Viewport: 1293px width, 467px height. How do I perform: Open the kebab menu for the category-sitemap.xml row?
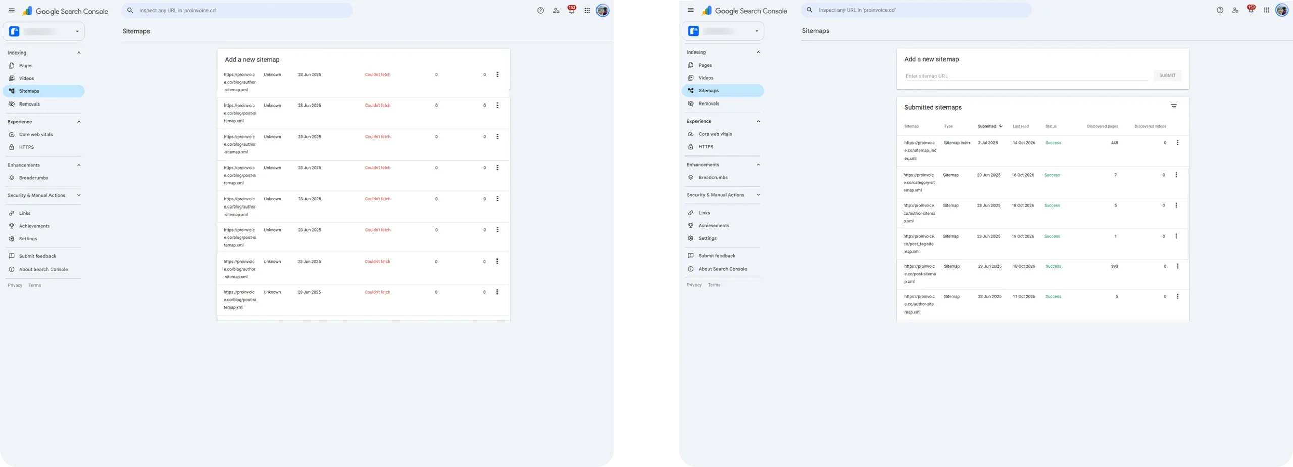[x=1176, y=175]
